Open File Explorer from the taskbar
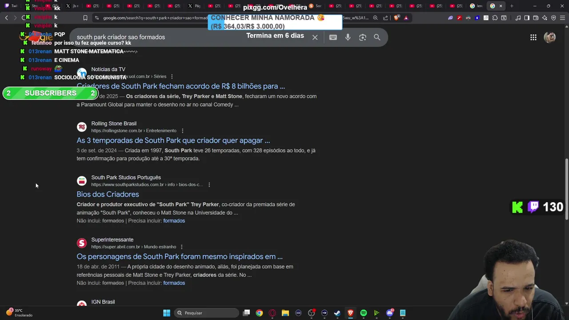The width and height of the screenshot is (569, 320). [x=285, y=313]
